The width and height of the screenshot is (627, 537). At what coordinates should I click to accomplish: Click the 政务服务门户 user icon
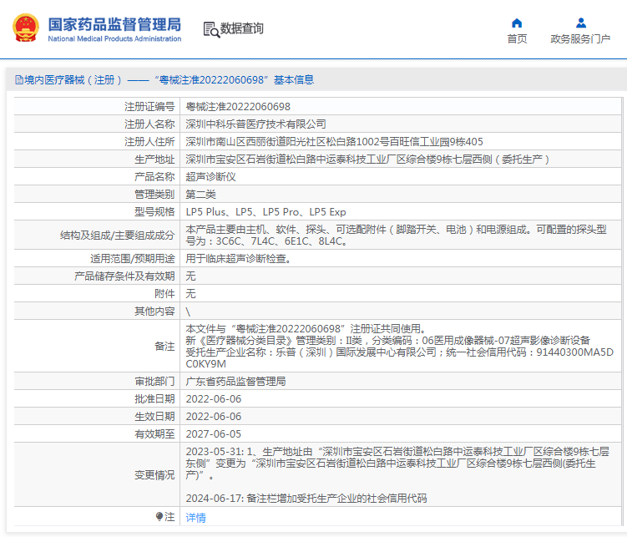click(580, 23)
